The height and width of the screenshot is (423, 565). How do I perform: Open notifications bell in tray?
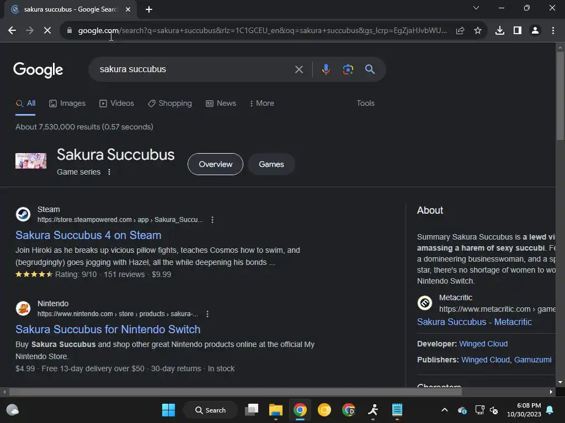click(x=550, y=410)
